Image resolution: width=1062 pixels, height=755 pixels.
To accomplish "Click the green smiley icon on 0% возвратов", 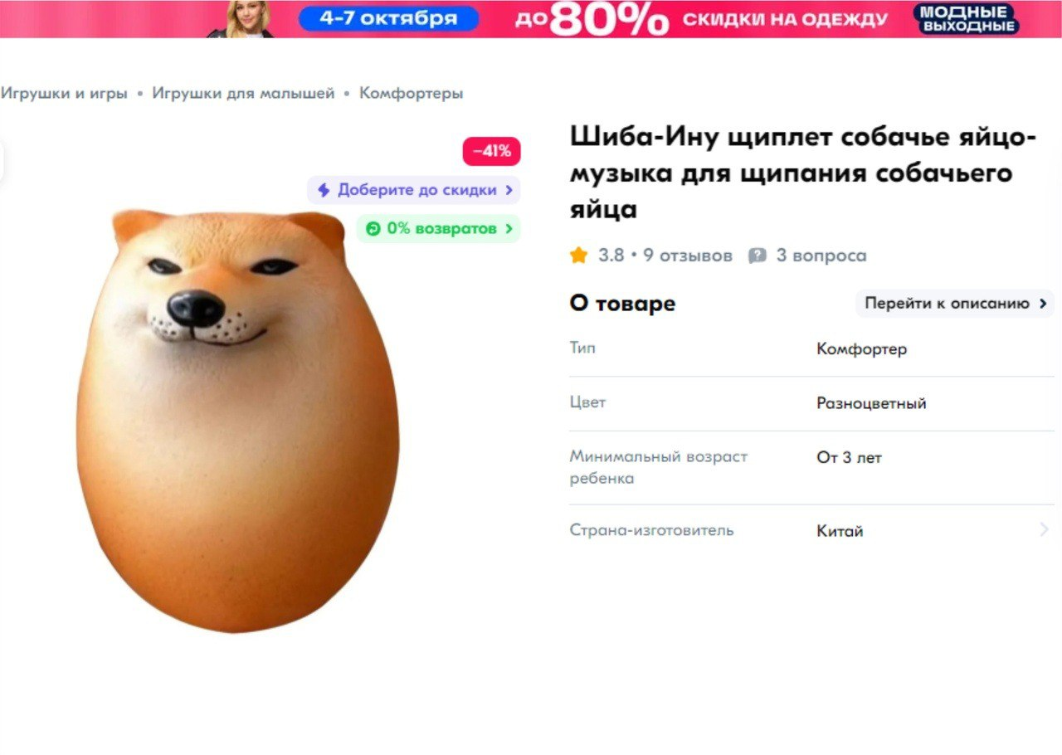I will pos(373,228).
